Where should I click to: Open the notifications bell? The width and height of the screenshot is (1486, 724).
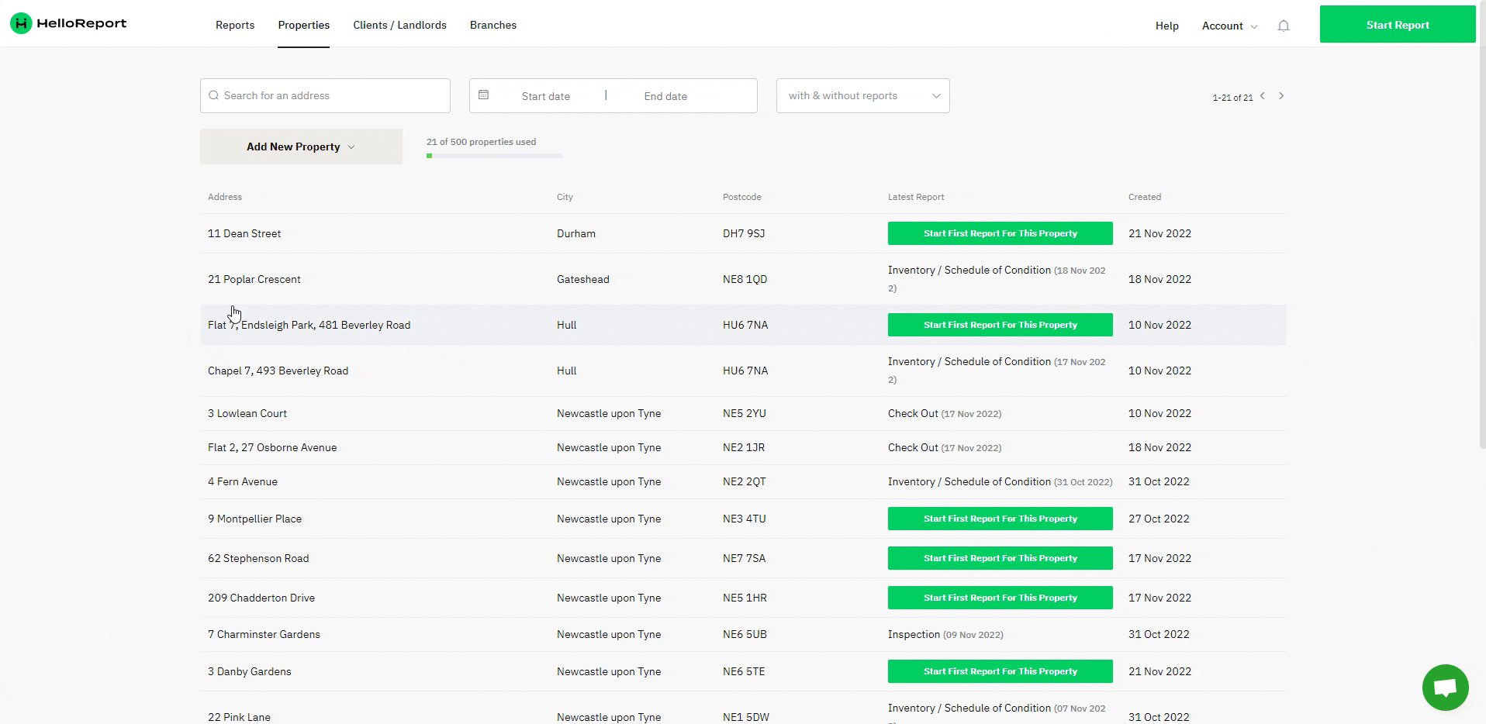[x=1284, y=26]
